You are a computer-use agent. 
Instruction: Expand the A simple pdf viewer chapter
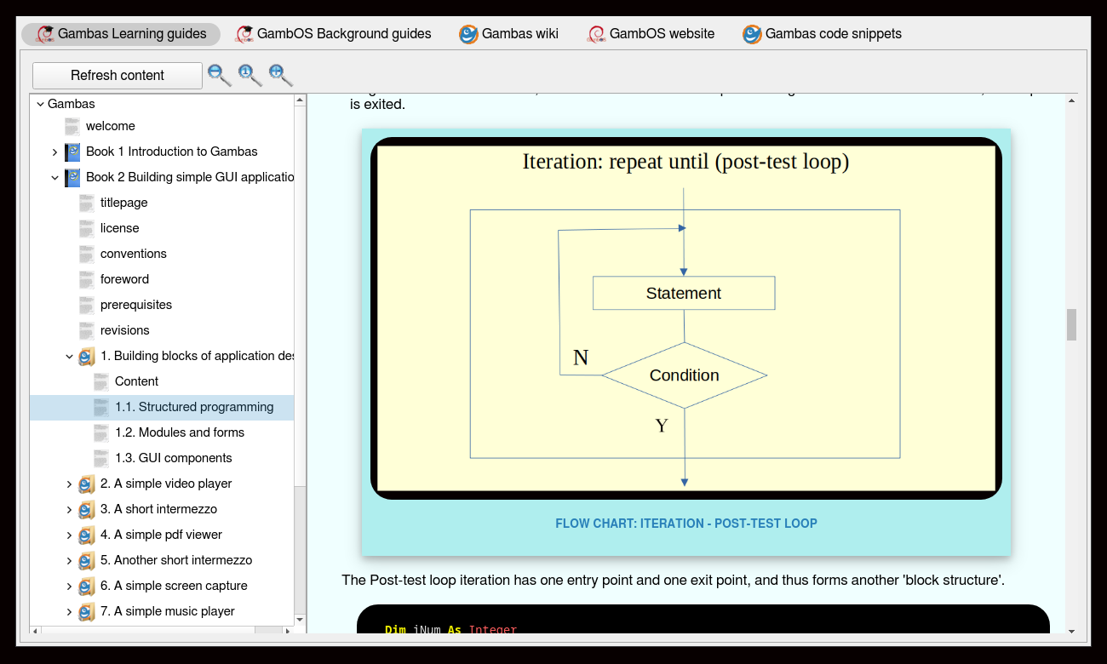pos(69,535)
